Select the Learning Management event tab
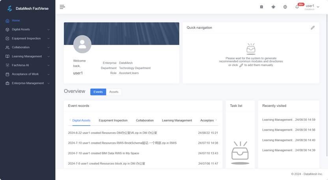This screenshot has height=180, width=328. point(177,120)
